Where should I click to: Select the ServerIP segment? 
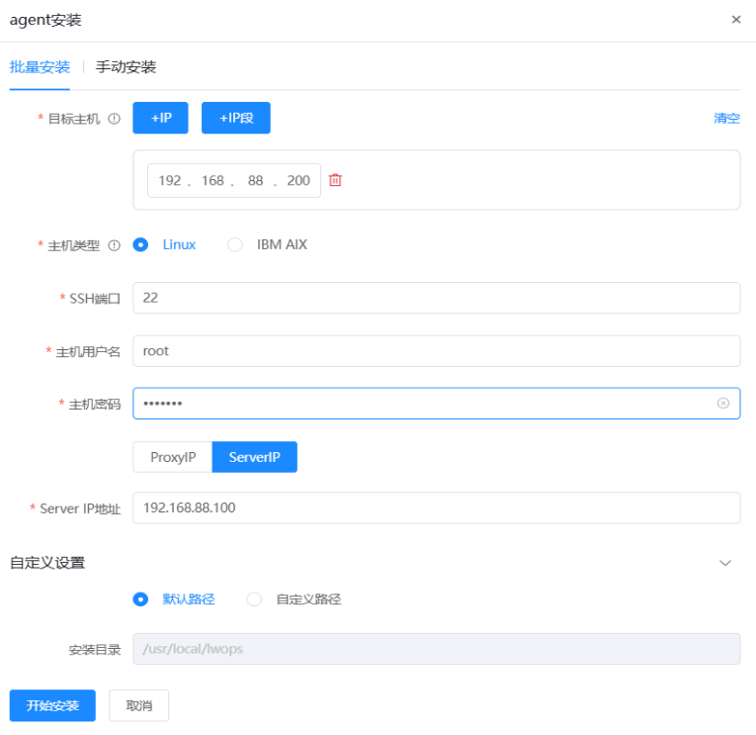[x=255, y=457]
